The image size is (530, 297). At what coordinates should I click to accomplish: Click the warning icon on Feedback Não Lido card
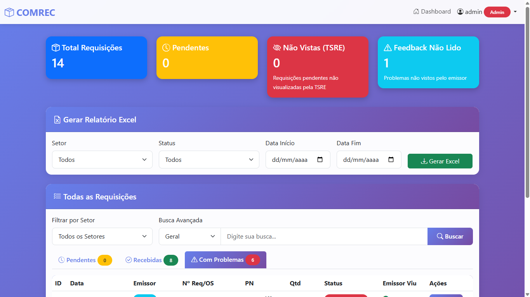pos(388,47)
